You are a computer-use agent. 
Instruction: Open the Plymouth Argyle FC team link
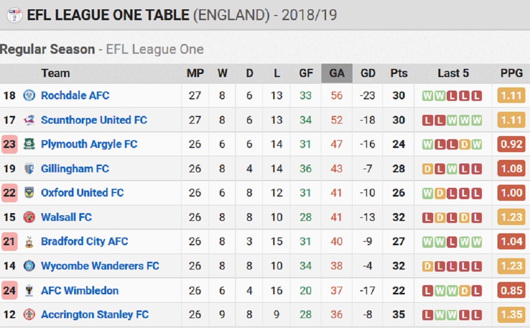tap(89, 144)
